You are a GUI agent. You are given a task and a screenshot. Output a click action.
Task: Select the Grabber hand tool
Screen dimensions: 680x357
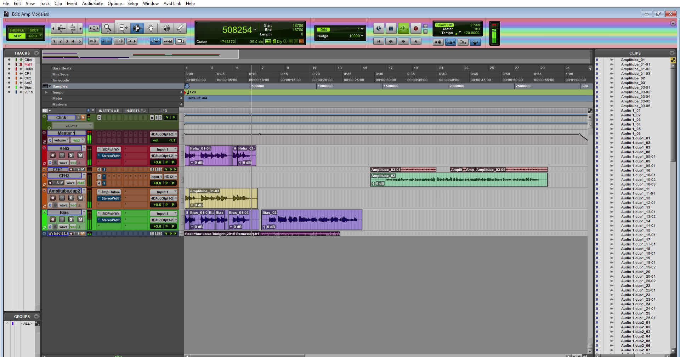point(151,28)
